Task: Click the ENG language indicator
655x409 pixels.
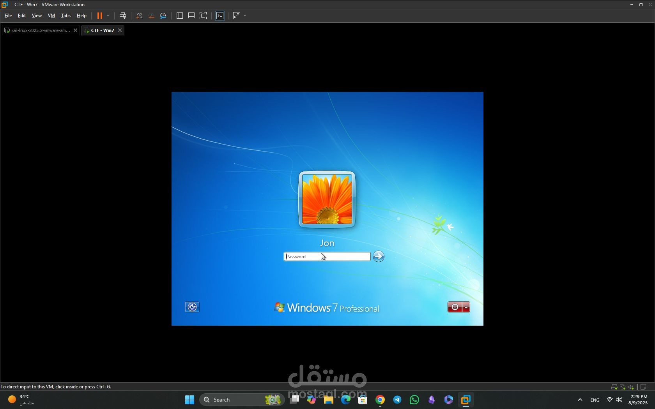Action: pos(595,400)
